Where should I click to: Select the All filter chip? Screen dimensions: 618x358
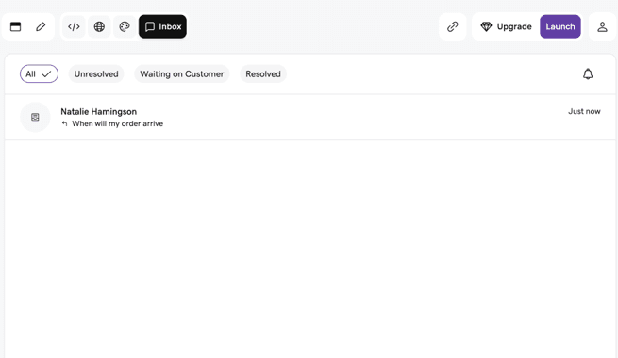pos(39,74)
